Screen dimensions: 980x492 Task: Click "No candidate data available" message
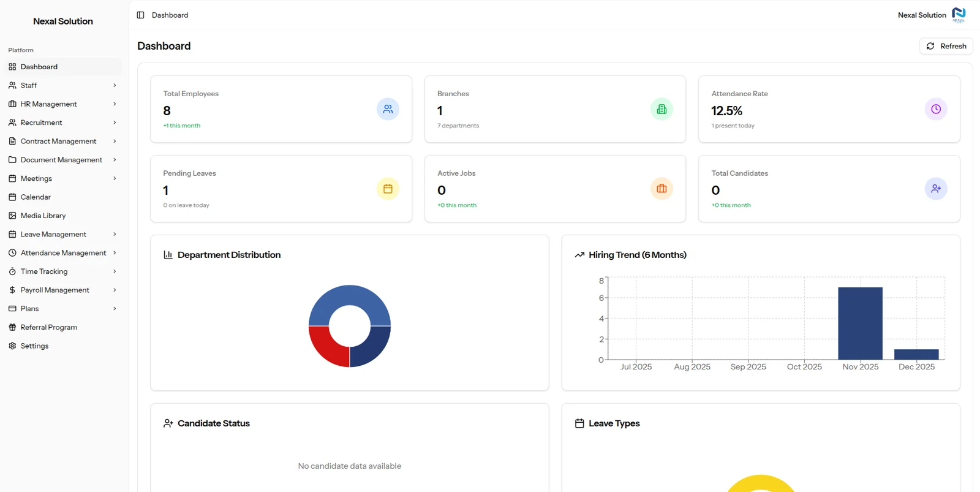pos(350,466)
